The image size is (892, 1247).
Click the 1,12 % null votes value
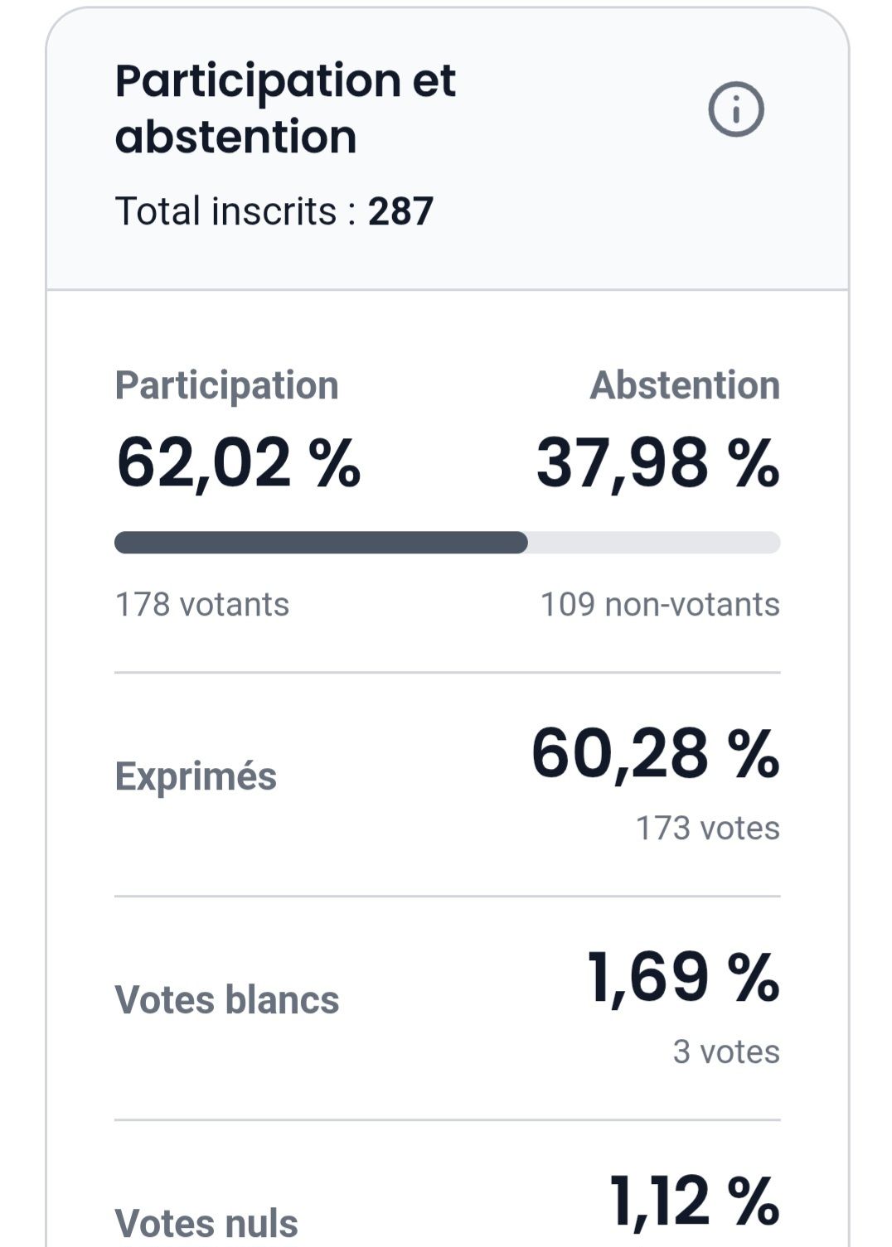[x=694, y=1201]
